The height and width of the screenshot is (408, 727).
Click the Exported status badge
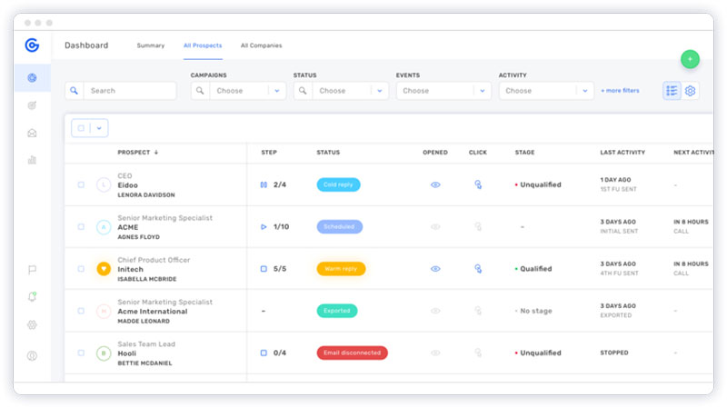tap(337, 311)
